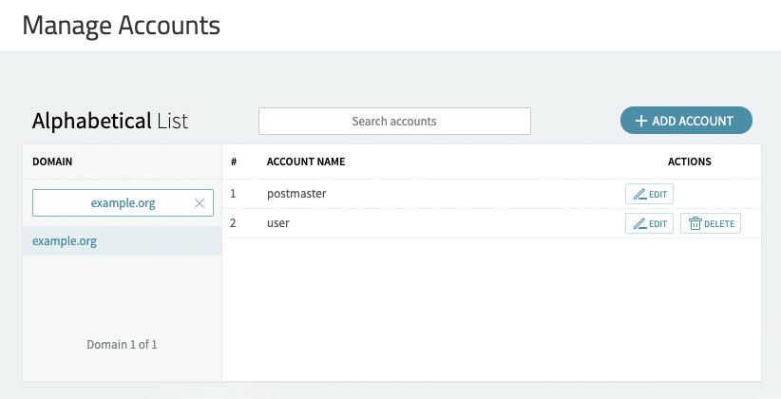Delete the user account
Viewport: 781px width, 399px height.
click(x=711, y=223)
